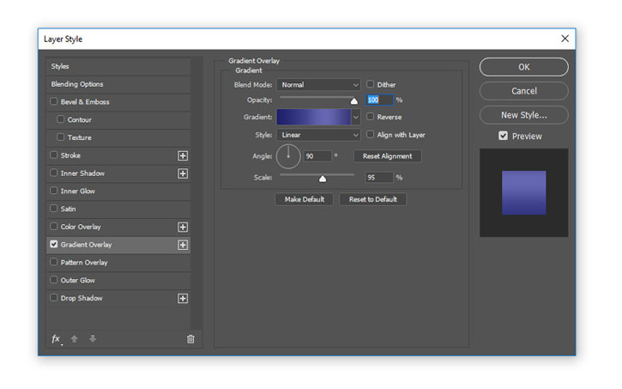The image size is (622, 389).
Task: Click the Make Default button
Action: pos(305,199)
